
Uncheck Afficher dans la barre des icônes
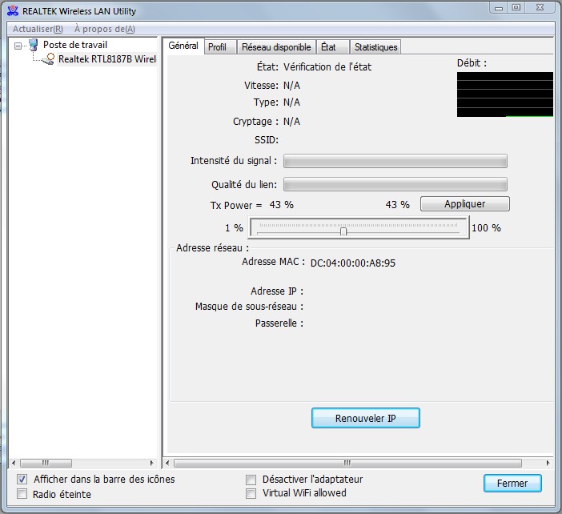[22, 480]
